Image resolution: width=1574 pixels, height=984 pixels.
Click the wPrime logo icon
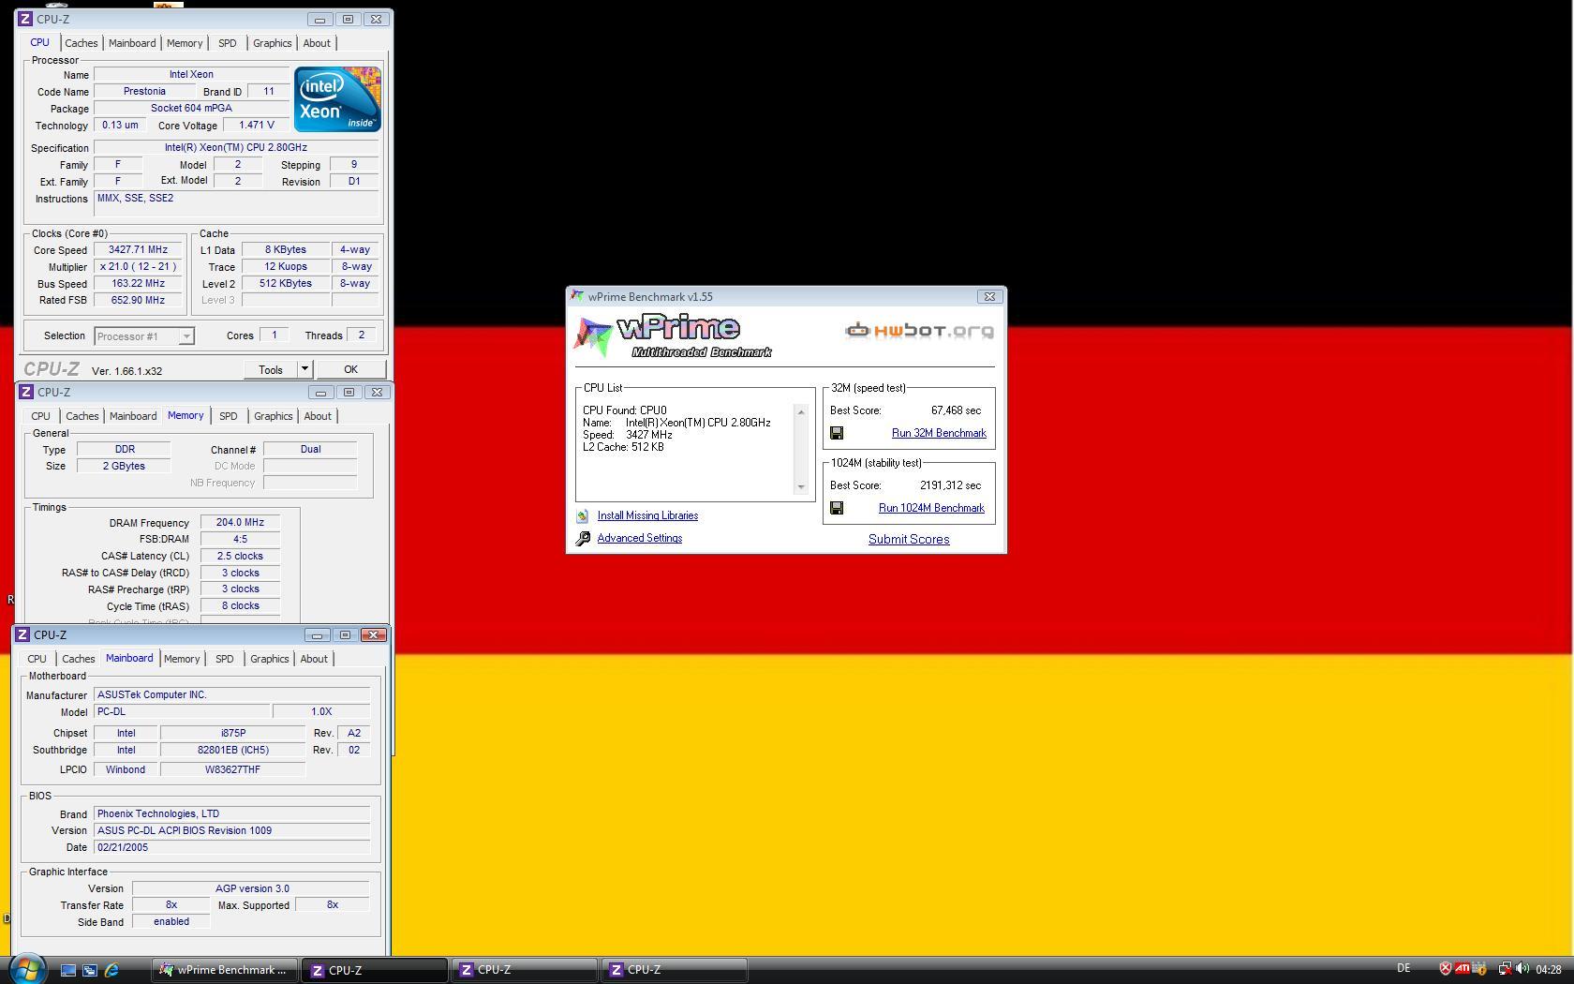pos(594,337)
